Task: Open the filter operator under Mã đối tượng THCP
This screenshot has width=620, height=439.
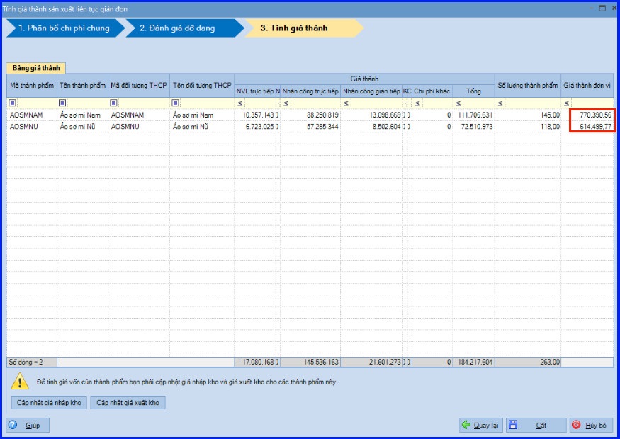Action: (x=114, y=103)
